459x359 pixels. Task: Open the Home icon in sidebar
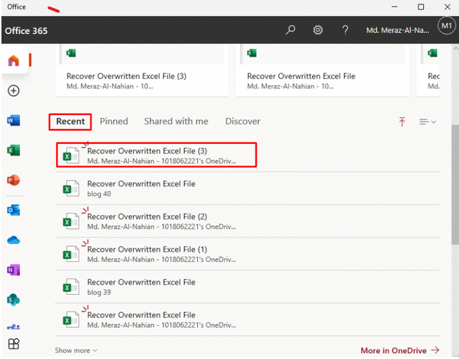click(14, 60)
